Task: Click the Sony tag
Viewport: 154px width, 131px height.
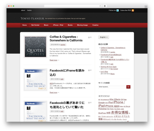Action: pyautogui.click(x=112, y=109)
